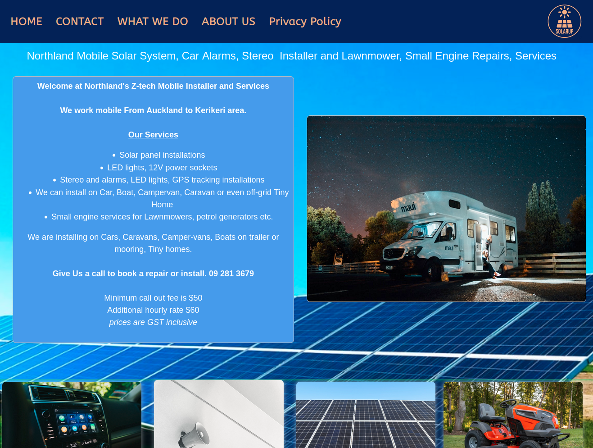593x448 pixels.
Task: Open the ABOUT US page
Action: [x=228, y=21]
